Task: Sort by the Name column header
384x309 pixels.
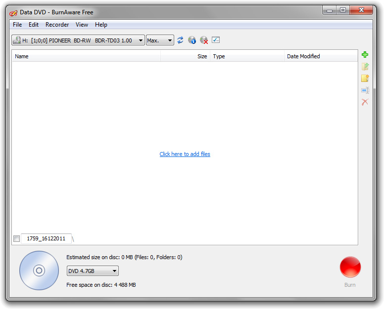Action: (86, 56)
